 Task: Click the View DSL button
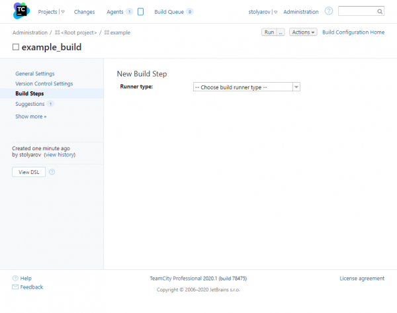28,172
